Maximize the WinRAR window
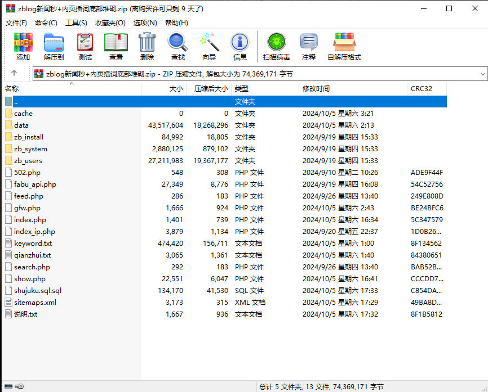This screenshot has height=392, width=488. click(x=449, y=8)
